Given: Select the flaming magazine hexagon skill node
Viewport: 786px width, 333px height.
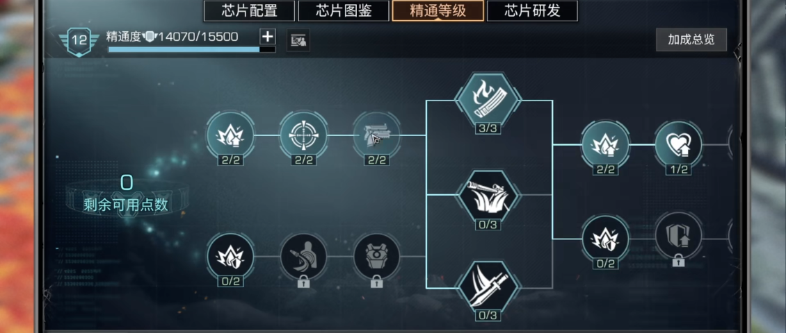Looking at the screenshot, I should 488,100.
